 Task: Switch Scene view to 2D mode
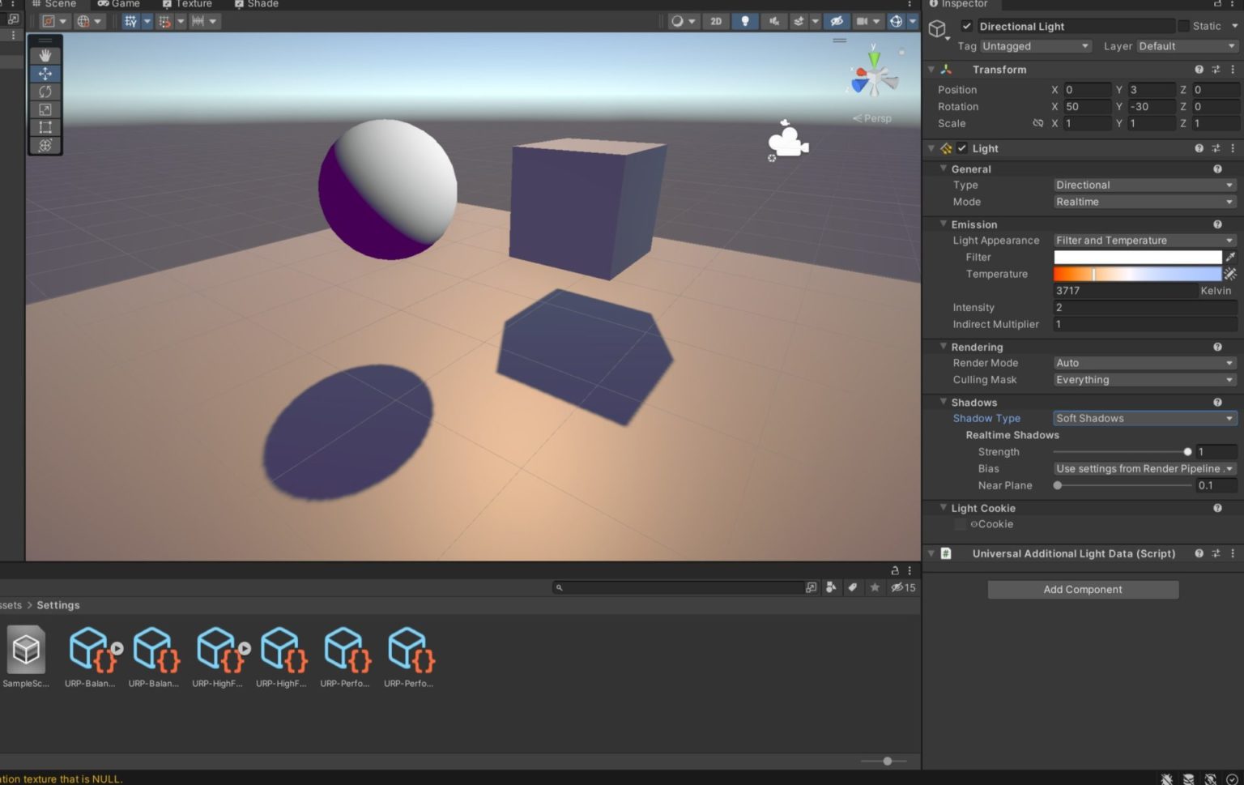coord(716,21)
